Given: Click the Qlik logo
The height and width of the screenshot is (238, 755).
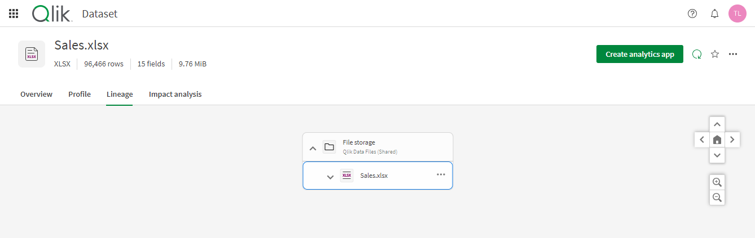Looking at the screenshot, I should pyautogui.click(x=52, y=14).
